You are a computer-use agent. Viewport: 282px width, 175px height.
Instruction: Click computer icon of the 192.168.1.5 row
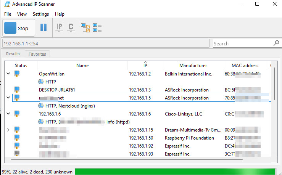tap(17, 98)
